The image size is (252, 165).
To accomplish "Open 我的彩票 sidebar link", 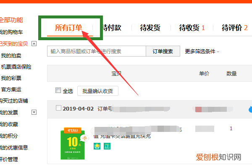I will [x=11, y=78].
